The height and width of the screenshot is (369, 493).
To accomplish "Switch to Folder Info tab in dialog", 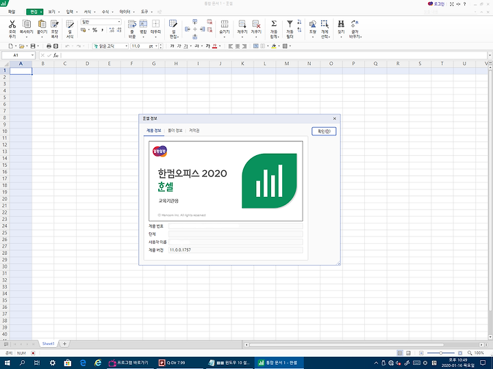I will (x=175, y=131).
